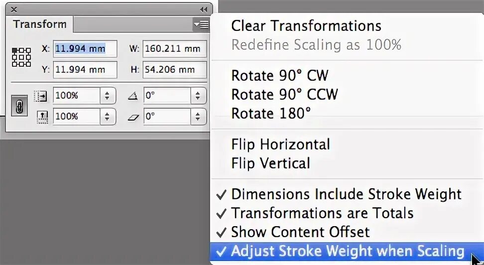484x265 pixels.
Task: Select the Transform panel tab
Action: coord(40,24)
